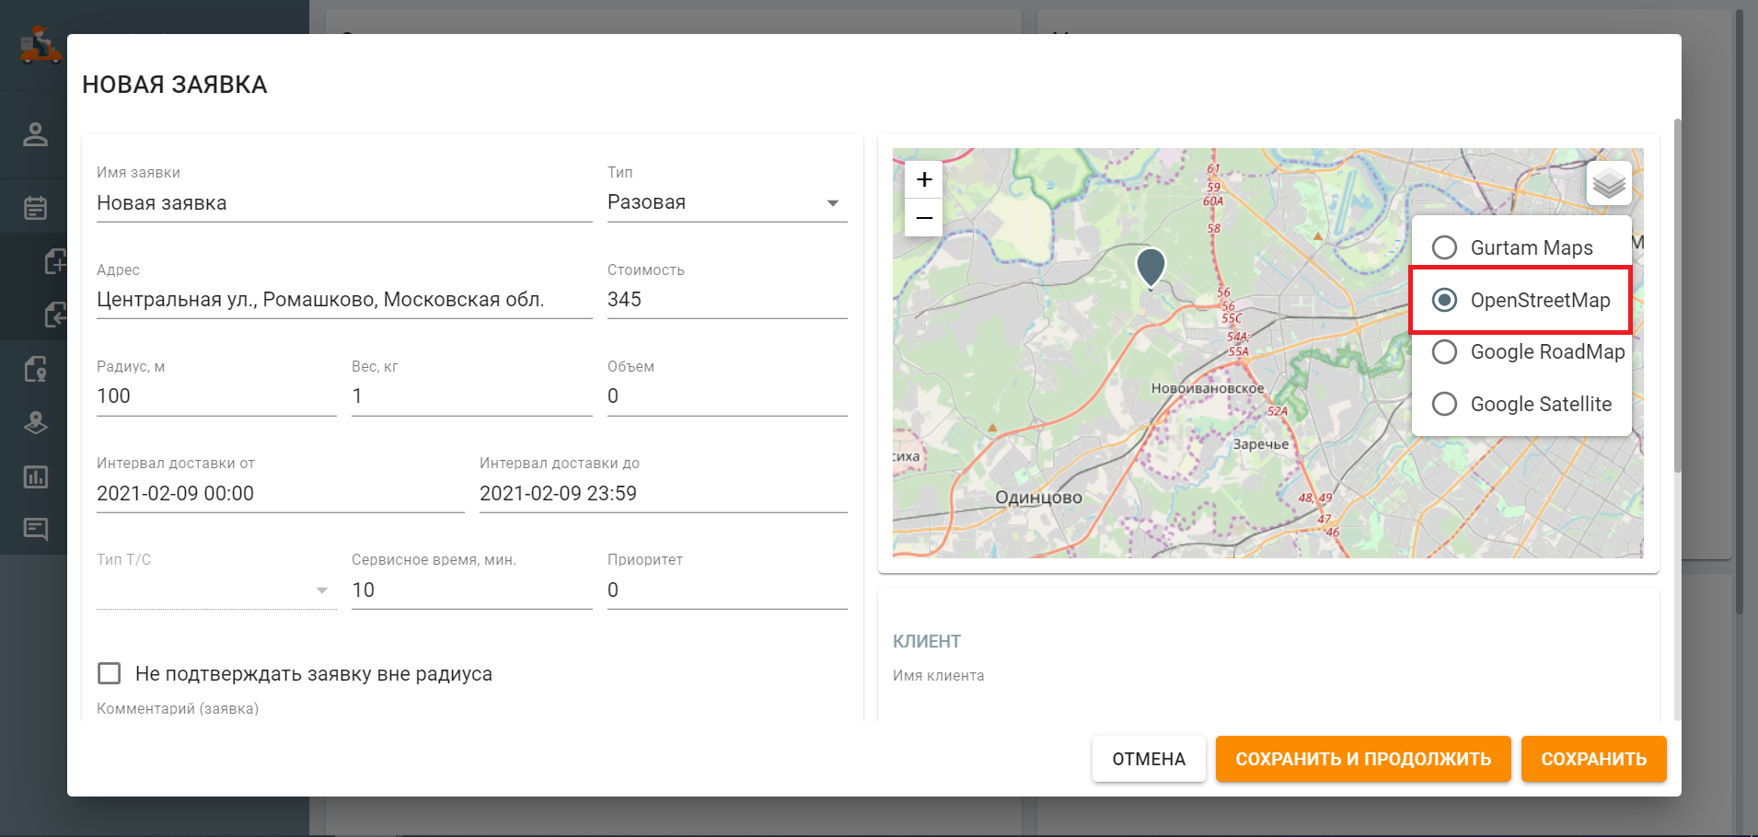Viewport: 1758px width, 837px height.
Task: Open the map layers switcher icon
Action: coord(1608,184)
